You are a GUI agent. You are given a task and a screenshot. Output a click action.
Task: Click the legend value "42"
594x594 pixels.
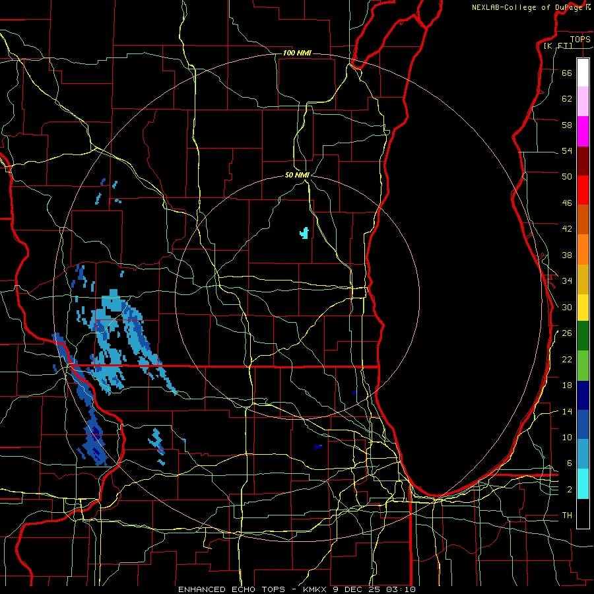[x=567, y=229]
